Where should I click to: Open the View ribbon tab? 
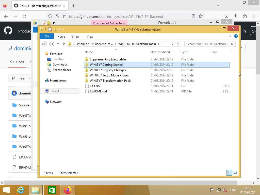(x=90, y=37)
